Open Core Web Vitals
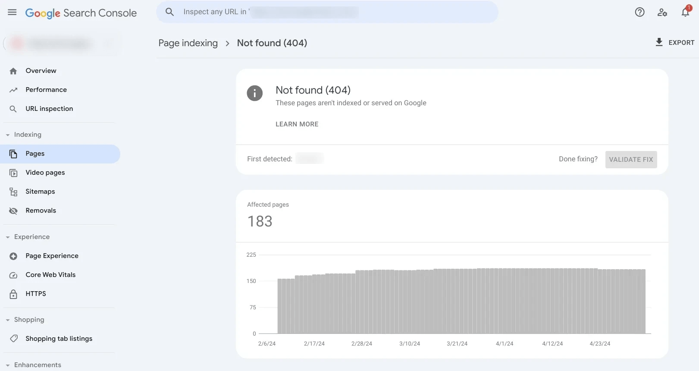Viewport: 699px width, 371px height. click(x=50, y=275)
